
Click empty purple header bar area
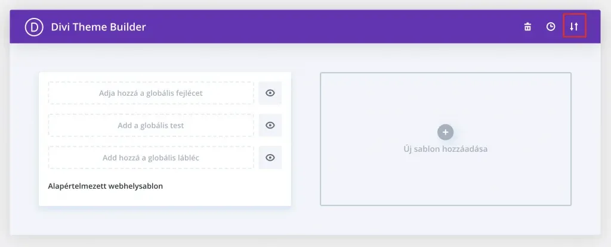point(331,27)
